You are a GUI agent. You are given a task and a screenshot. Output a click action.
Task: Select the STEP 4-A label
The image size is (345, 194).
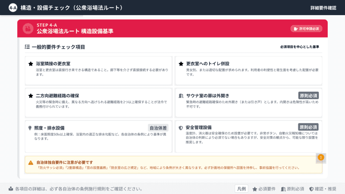(47, 25)
